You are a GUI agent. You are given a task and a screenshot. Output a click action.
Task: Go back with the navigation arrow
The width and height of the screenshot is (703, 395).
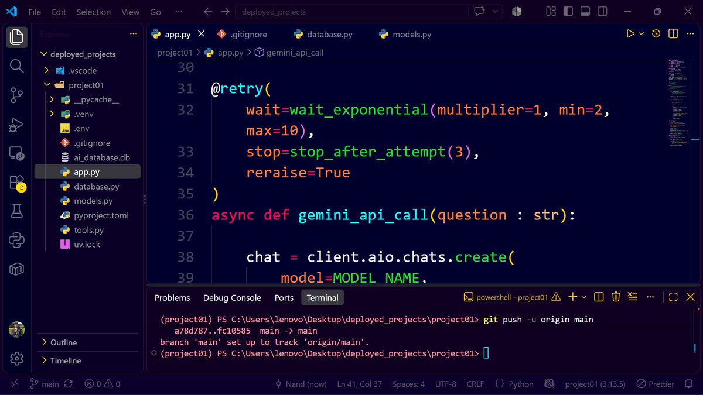208,12
